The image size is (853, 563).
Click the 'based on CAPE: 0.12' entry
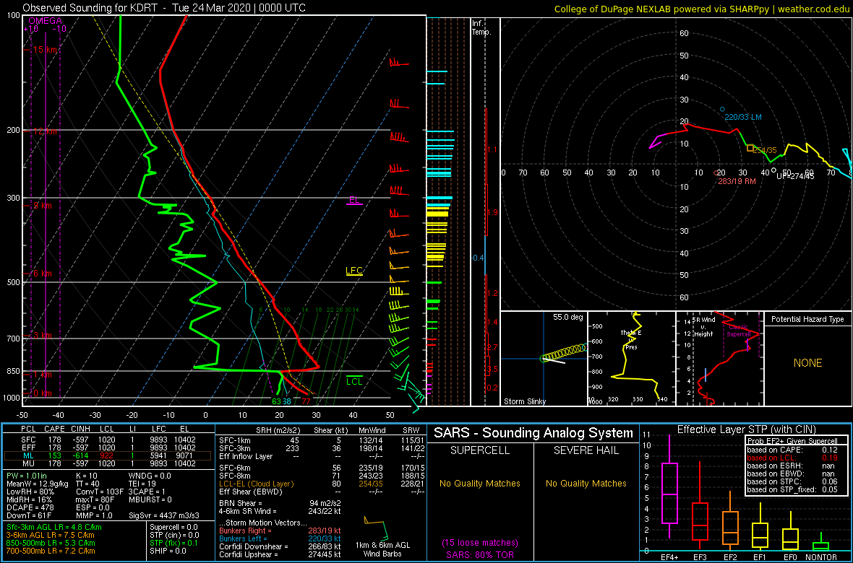792,450
